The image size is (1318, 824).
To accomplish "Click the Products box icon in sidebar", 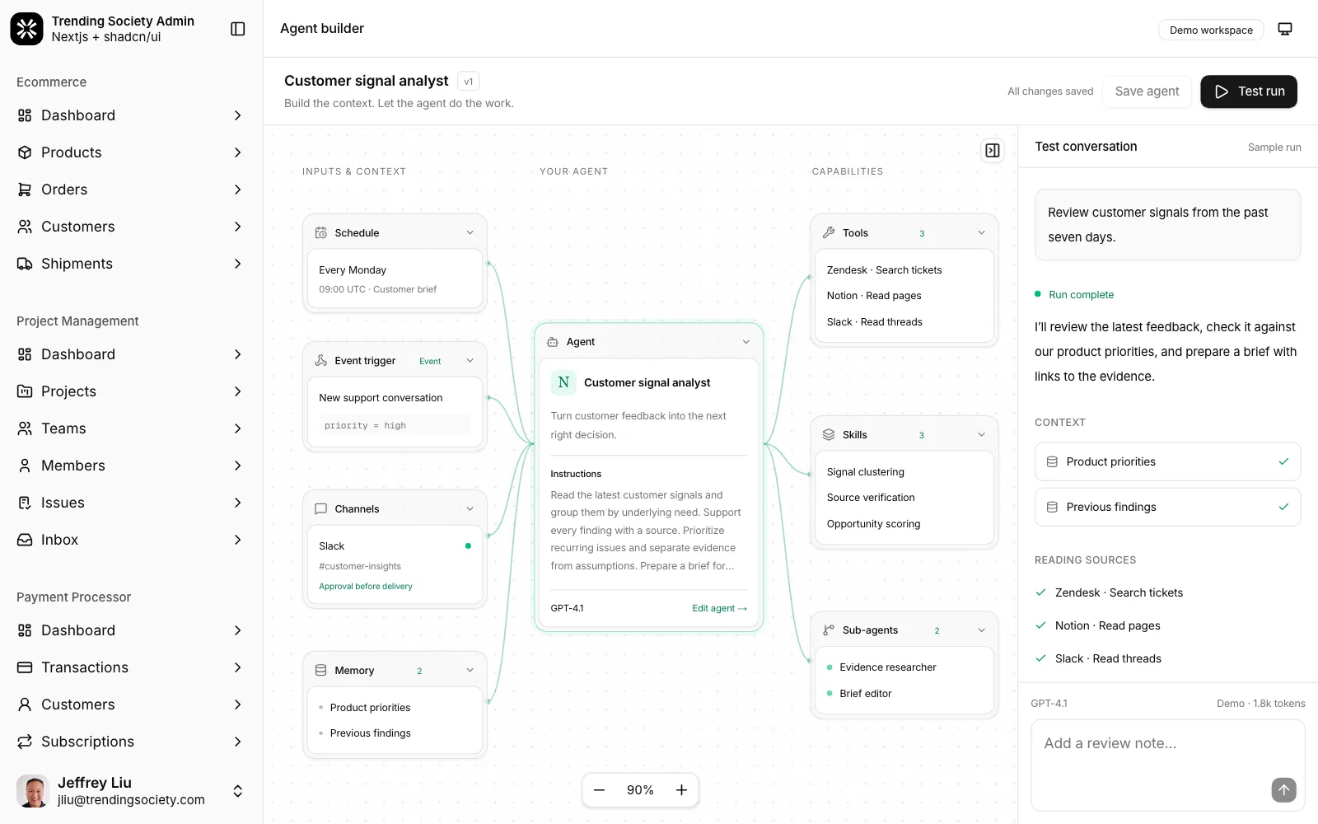I will pyautogui.click(x=25, y=152).
